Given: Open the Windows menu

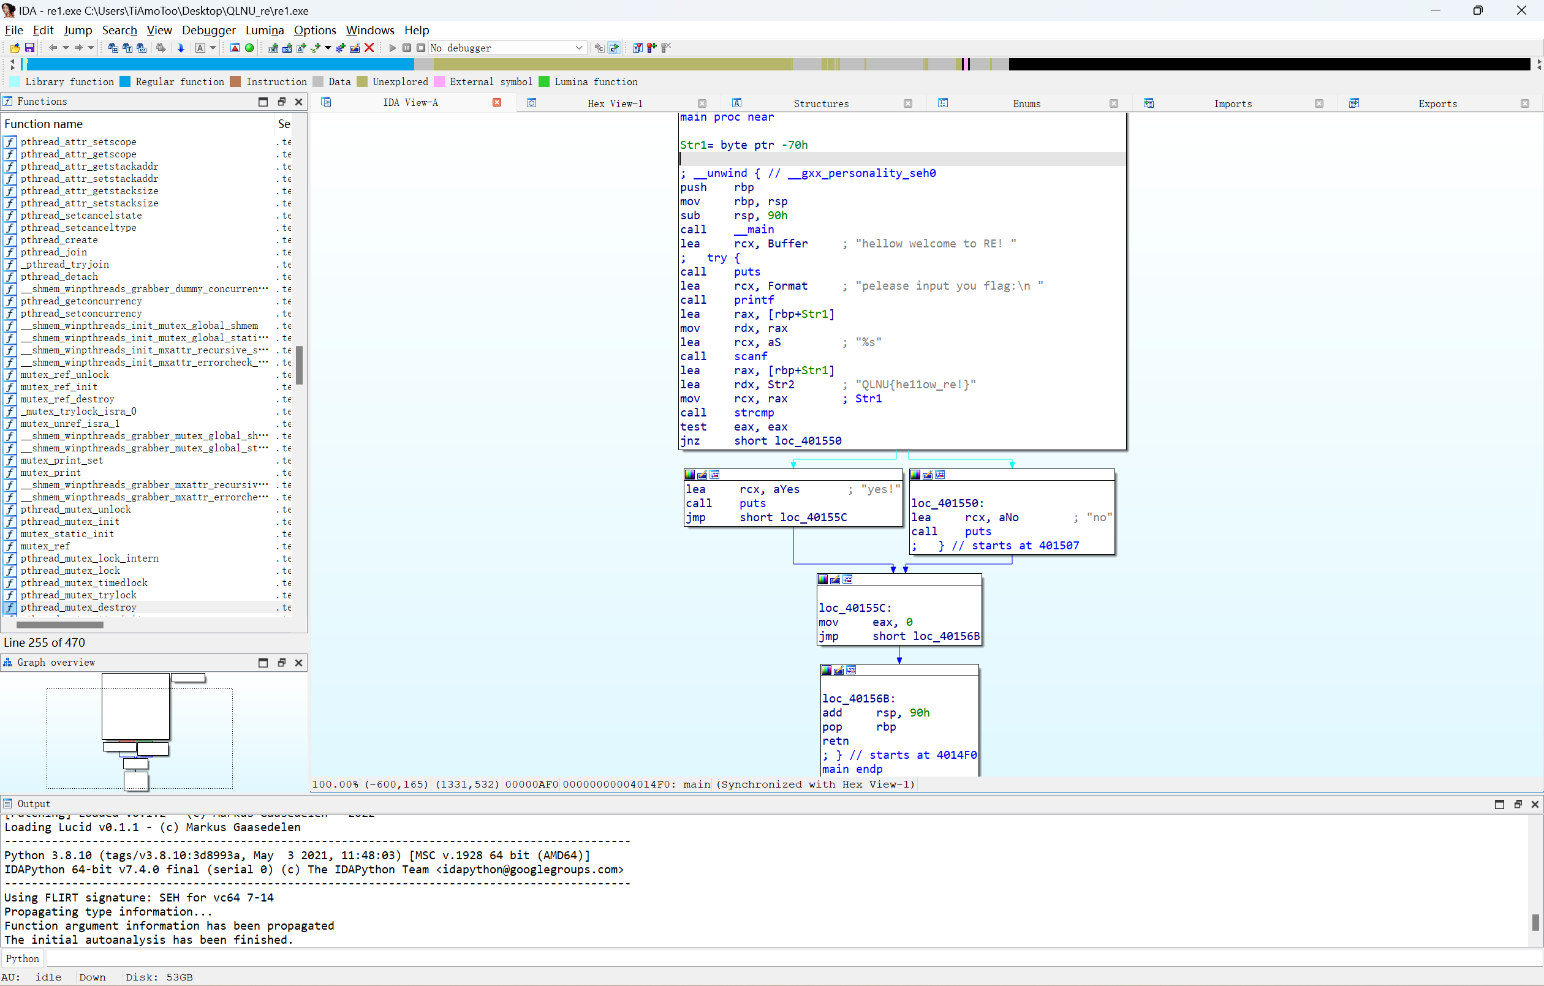Looking at the screenshot, I should tap(370, 30).
